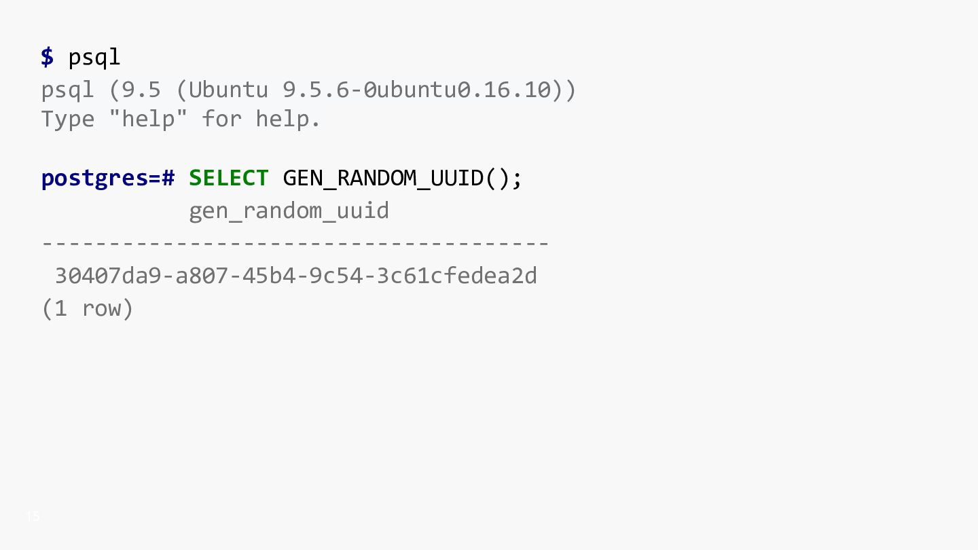Click the dashed separator line
This screenshot has width=978, height=550.
(295, 242)
